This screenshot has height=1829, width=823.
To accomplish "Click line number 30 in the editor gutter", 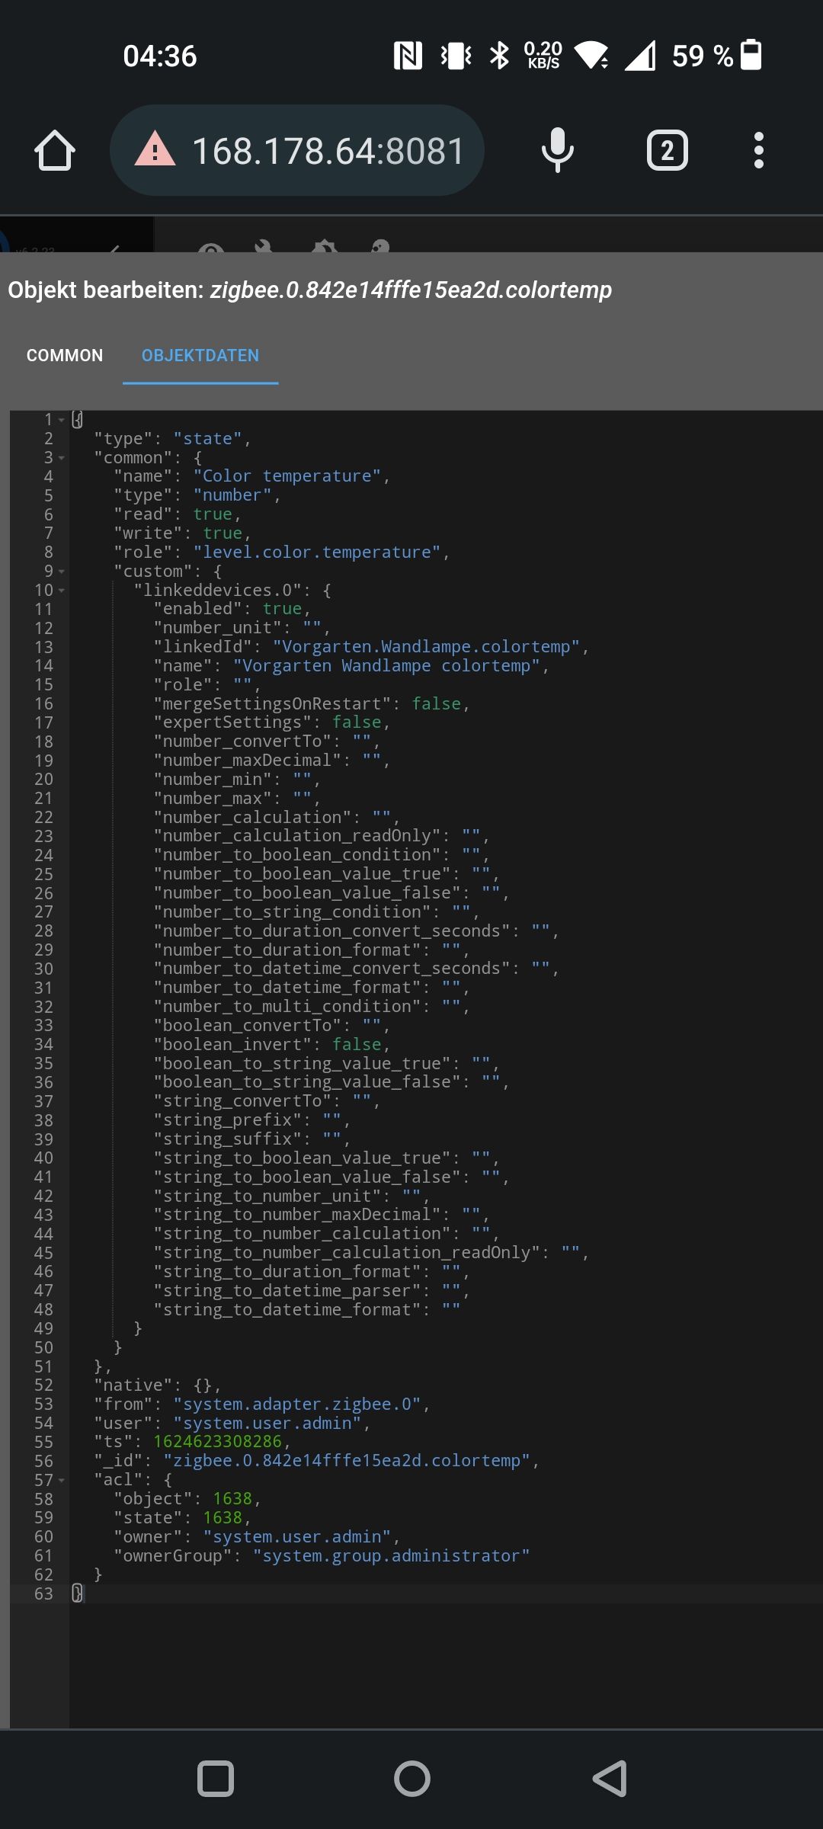I will tap(43, 969).
